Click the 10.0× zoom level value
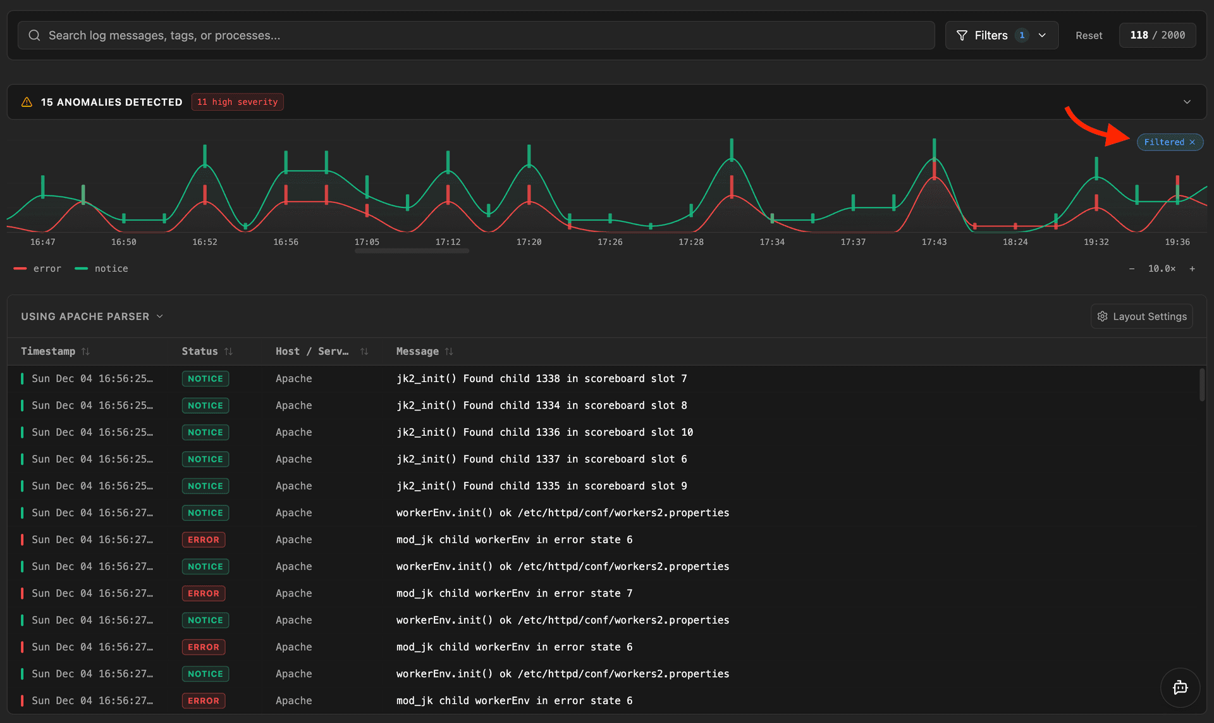 tap(1162, 269)
